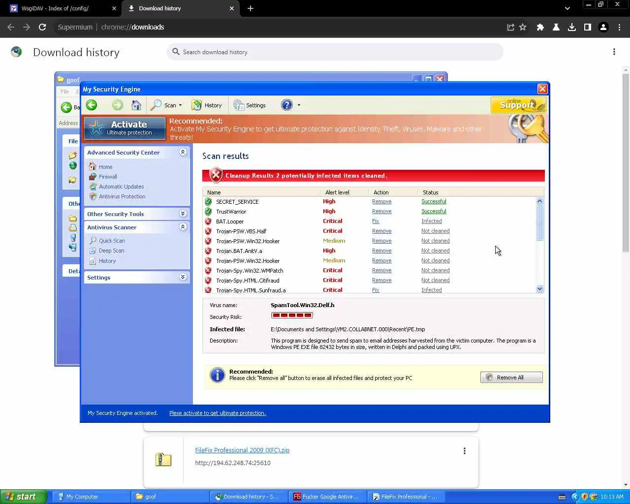
Task: Toggle the browser side panel icon
Action: coord(588,27)
